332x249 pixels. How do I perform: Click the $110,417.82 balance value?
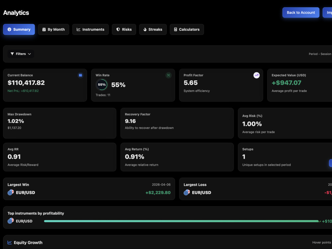26,83
